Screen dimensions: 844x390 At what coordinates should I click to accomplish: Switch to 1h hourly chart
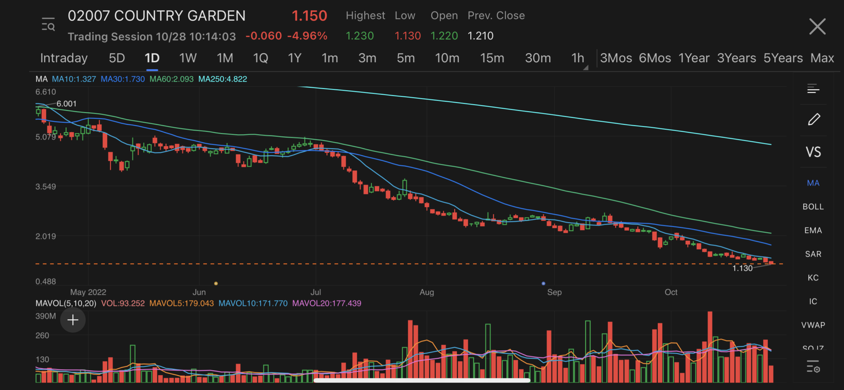(x=578, y=58)
